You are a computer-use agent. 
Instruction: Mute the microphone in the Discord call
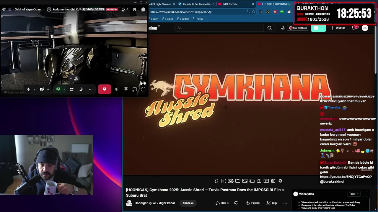(x=28, y=89)
